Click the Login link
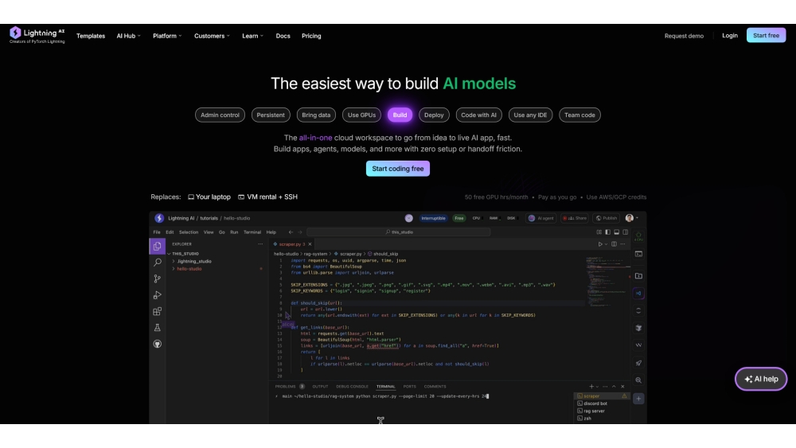 click(x=729, y=36)
